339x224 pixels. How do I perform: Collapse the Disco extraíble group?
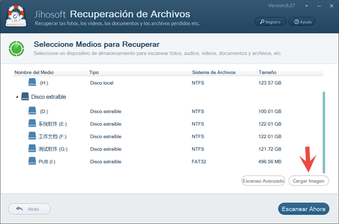tap(17, 97)
